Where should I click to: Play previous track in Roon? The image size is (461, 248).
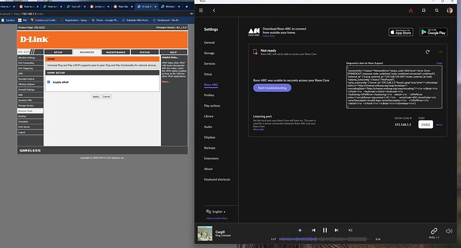point(313,230)
